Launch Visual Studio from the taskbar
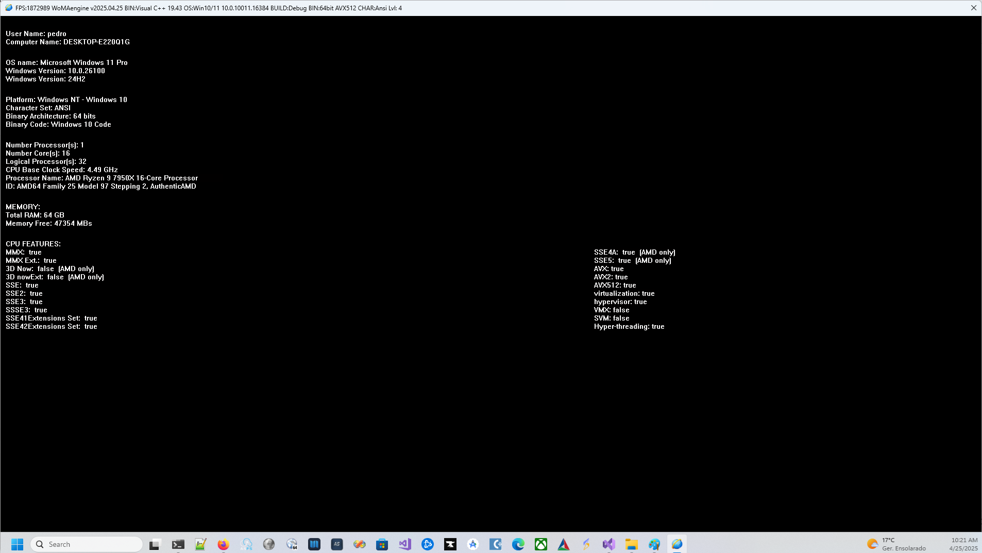This screenshot has width=982, height=553. click(404, 544)
